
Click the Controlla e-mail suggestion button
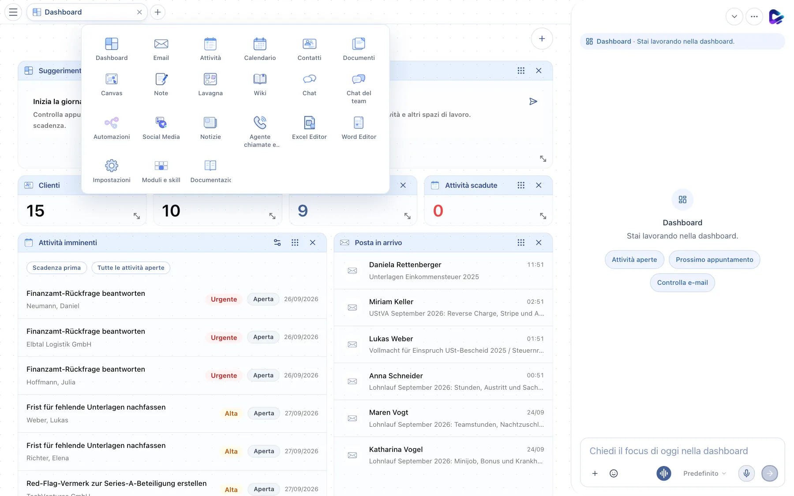coord(682,283)
